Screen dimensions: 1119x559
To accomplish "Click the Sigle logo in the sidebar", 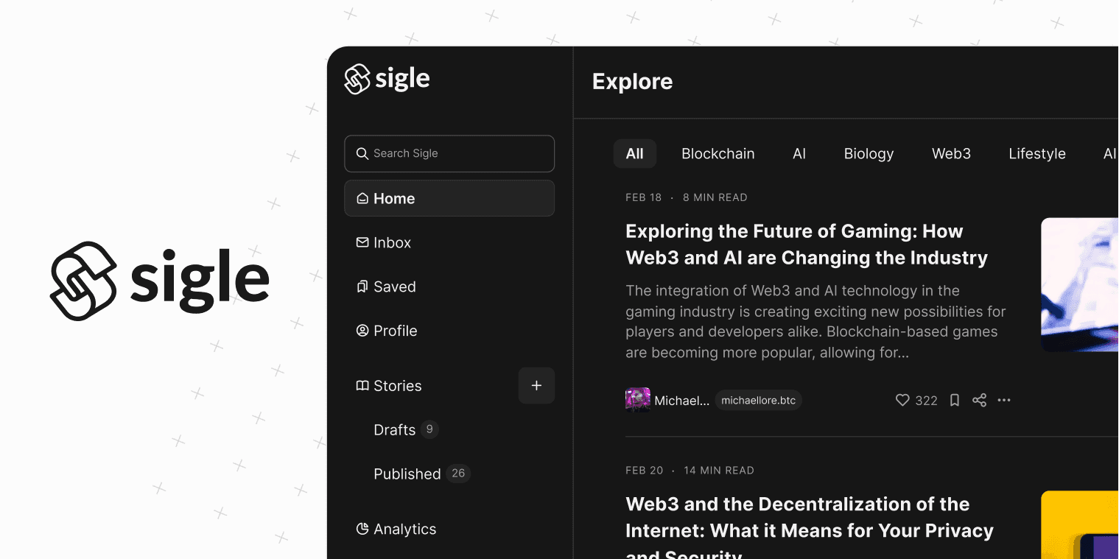I will (387, 79).
